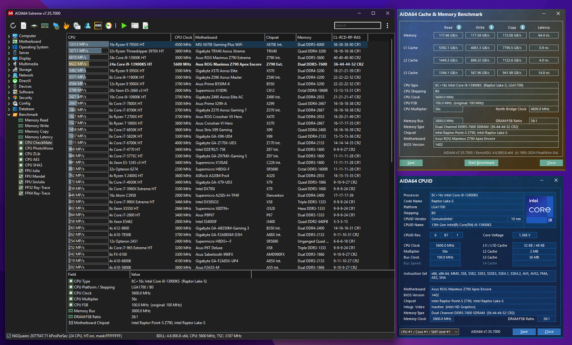The height and width of the screenshot is (345, 572).
Task: Select CPU SHA3 benchmark in tree
Action: (x=33, y=165)
